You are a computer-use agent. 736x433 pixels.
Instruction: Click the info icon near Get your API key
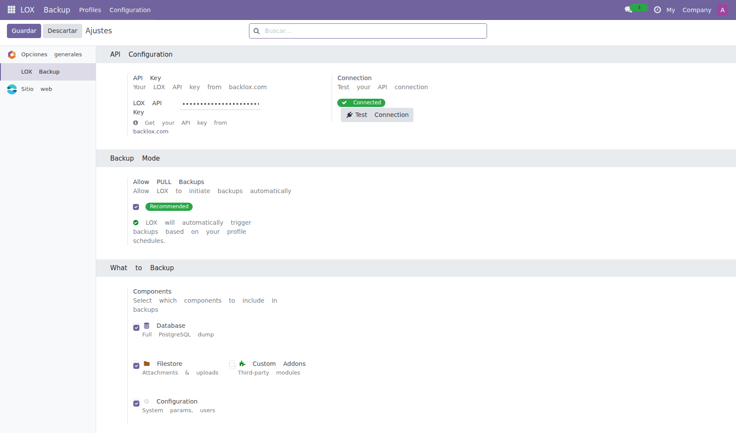(135, 123)
